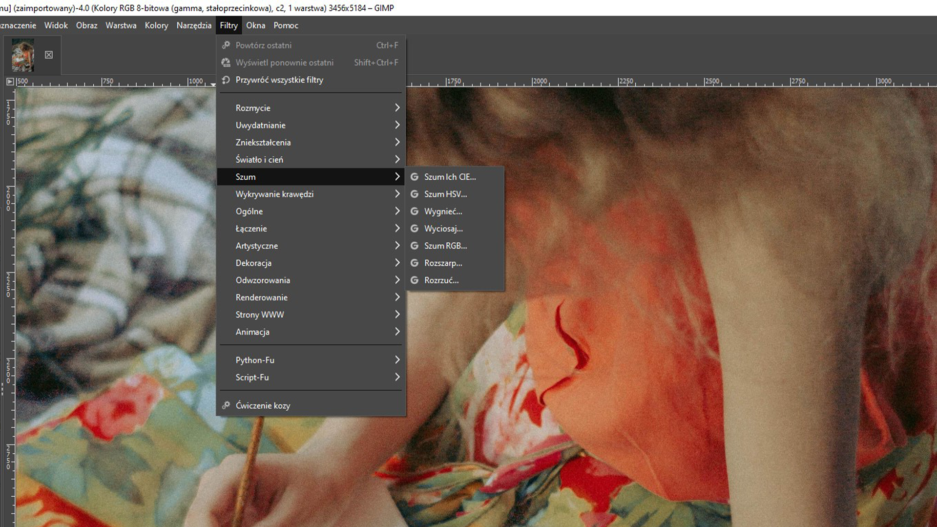Open the Warstwa menu
The image size is (937, 527).
click(121, 25)
